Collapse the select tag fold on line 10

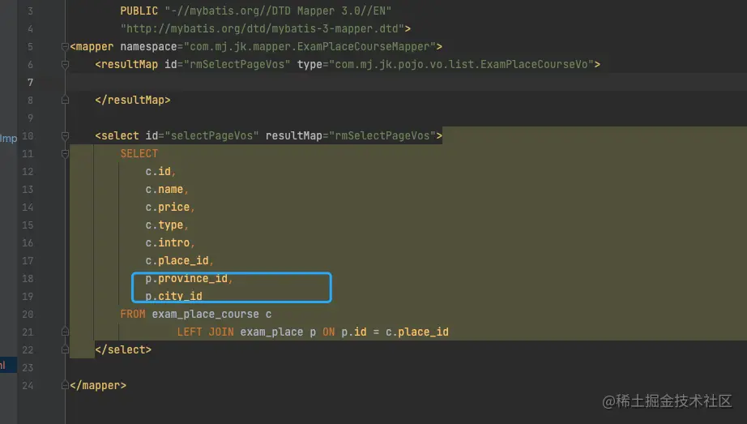click(66, 136)
